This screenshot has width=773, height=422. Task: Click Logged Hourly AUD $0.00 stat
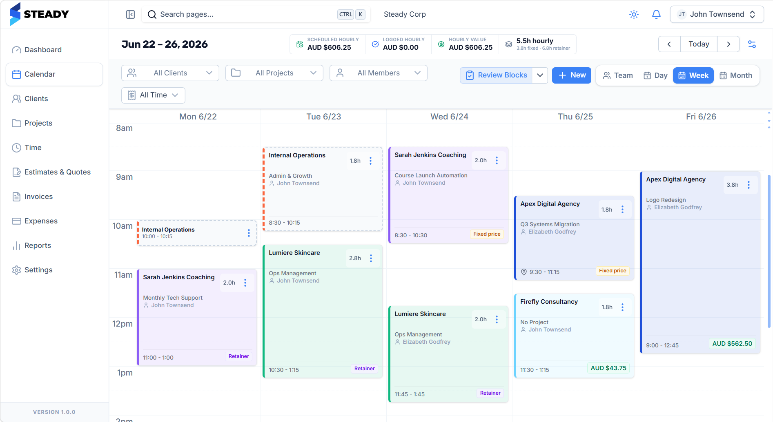[398, 44]
